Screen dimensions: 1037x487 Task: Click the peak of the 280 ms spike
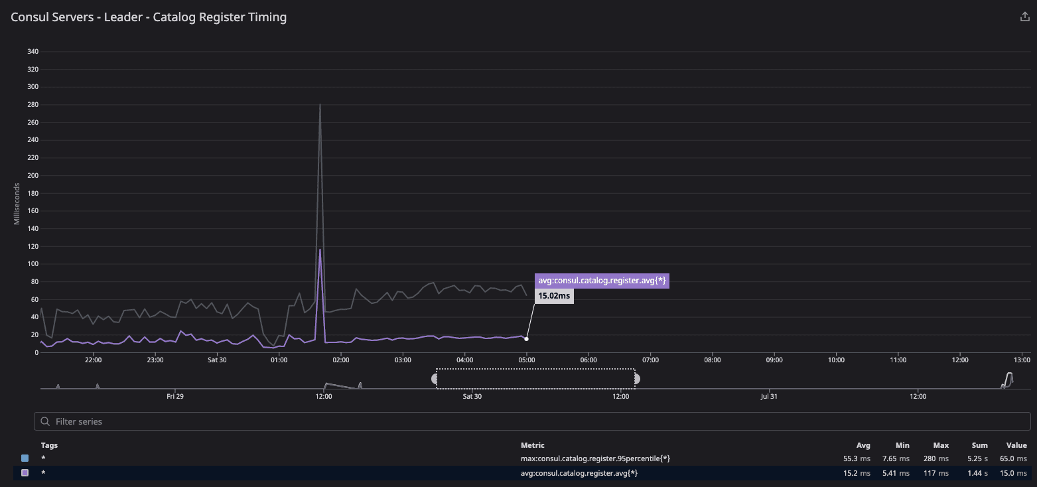[320, 105]
